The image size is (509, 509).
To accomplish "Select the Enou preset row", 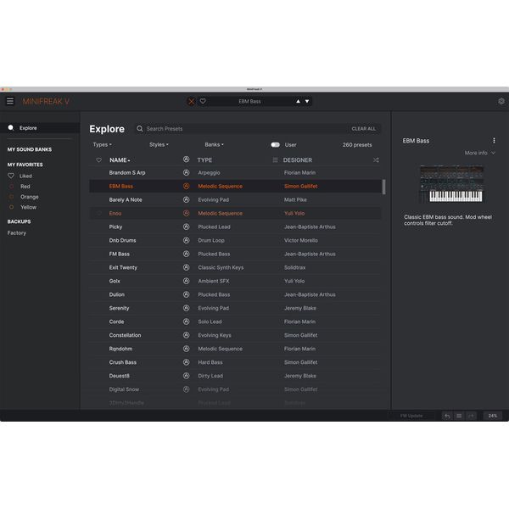I will pyautogui.click(x=235, y=213).
